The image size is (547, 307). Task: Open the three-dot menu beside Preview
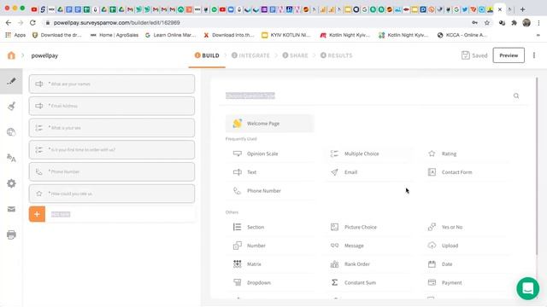[x=533, y=55]
